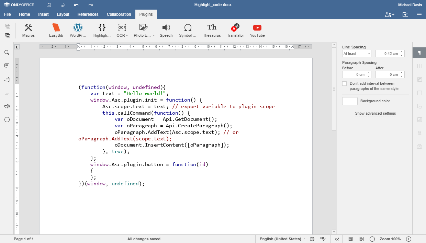Toggle spell checking in status bar
This screenshot has width=426, height=243.
tap(323, 239)
